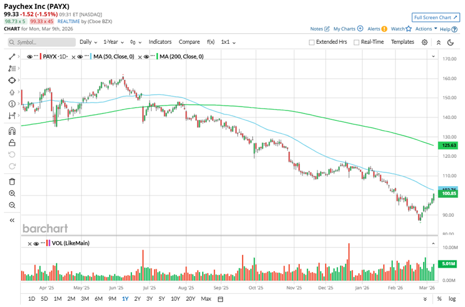Viewport: 465px width, 307px height.
Task: Toggle visibility of PAYX price series
Action: pos(30,57)
